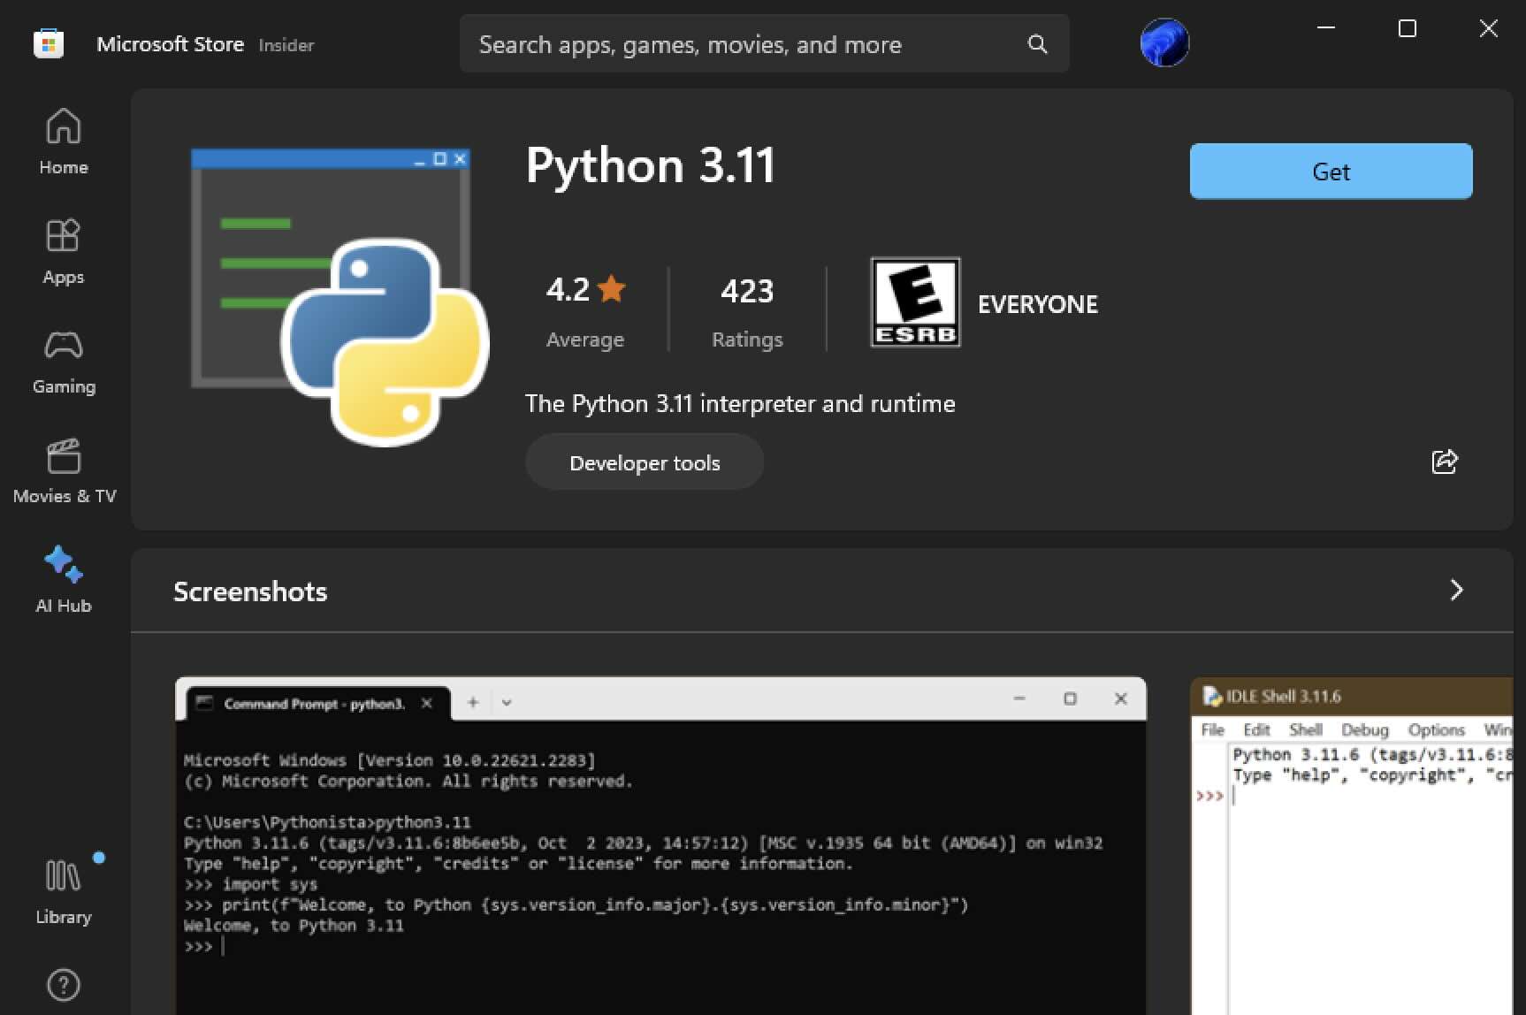Click the Python 3.11 app logo
Image resolution: width=1526 pixels, height=1015 pixels.
tap(340, 297)
